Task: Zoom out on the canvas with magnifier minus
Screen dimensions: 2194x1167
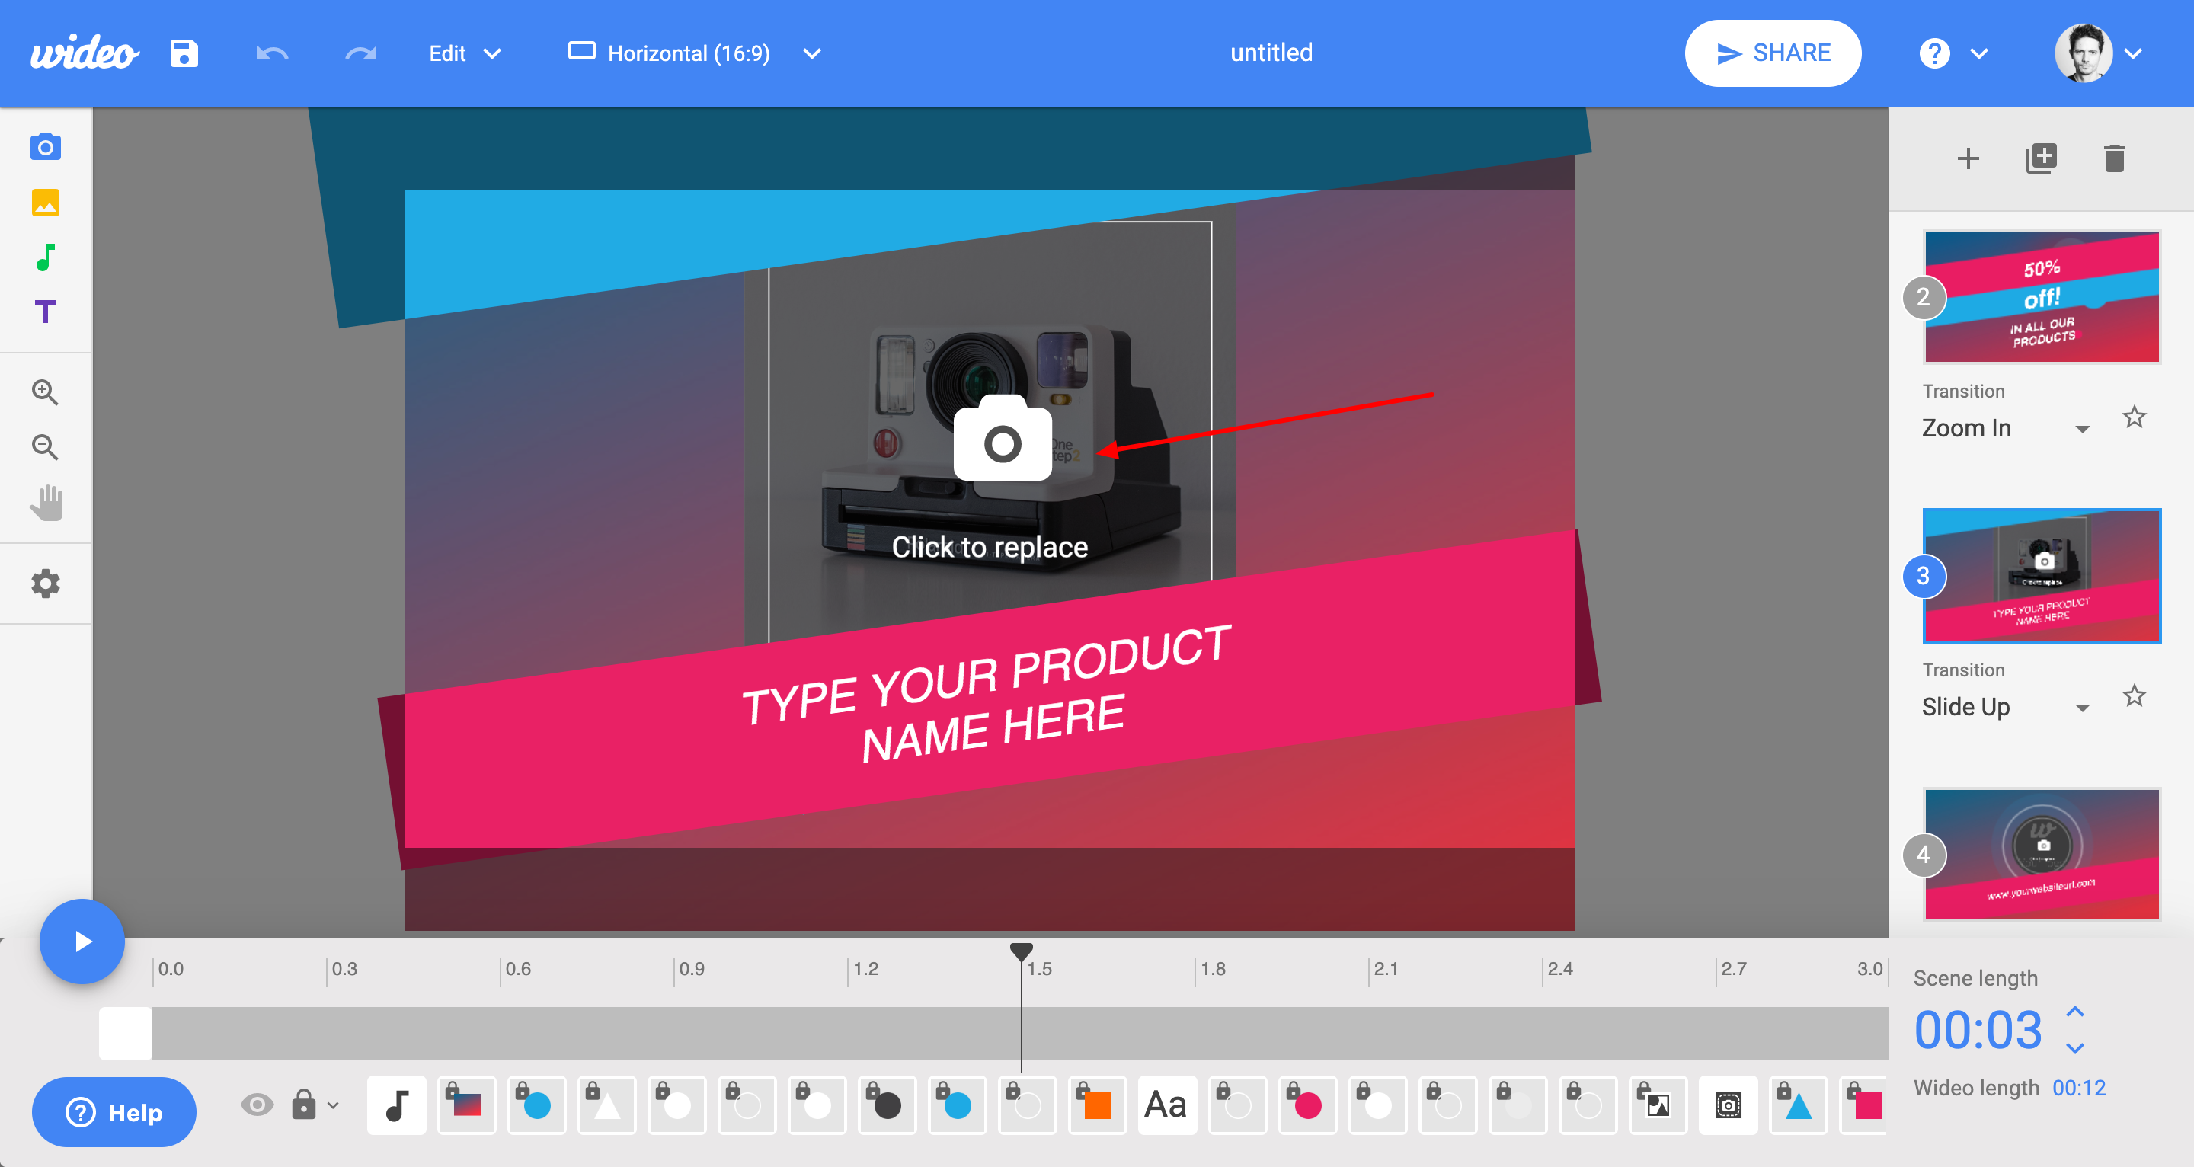Action: tap(46, 447)
